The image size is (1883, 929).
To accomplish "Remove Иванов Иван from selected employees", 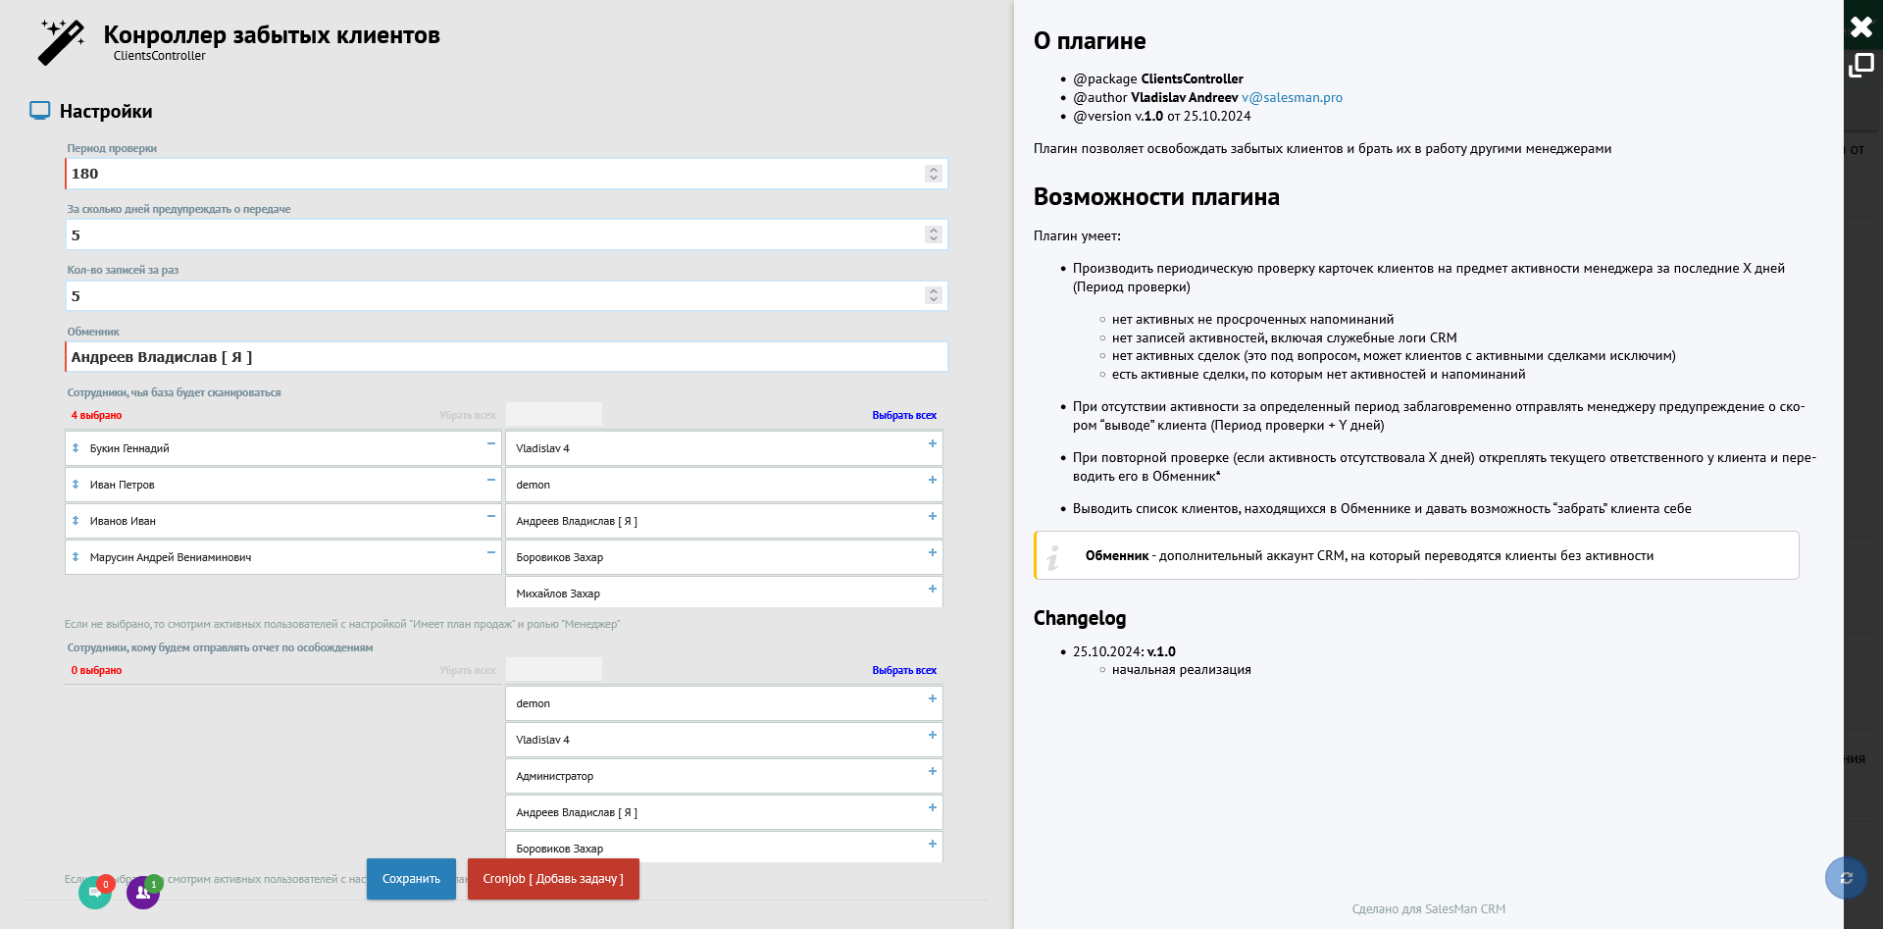I will point(490,516).
